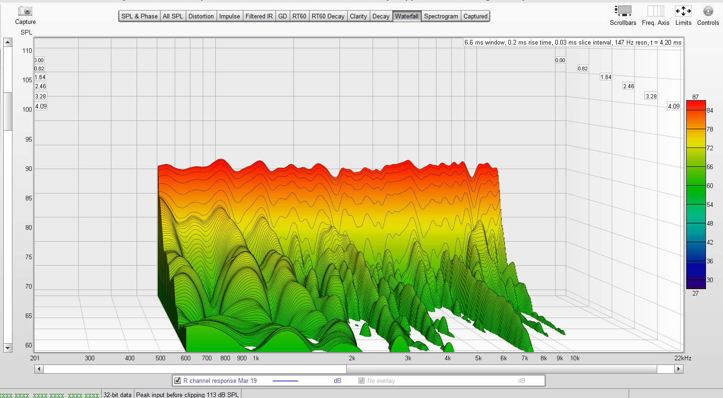
Task: Click the 0.00 time label at right
Action: point(560,60)
